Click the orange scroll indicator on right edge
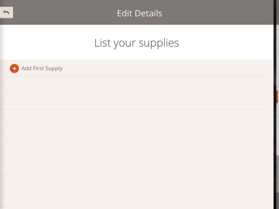Viewport: 279px width, 209px height. pos(277,96)
